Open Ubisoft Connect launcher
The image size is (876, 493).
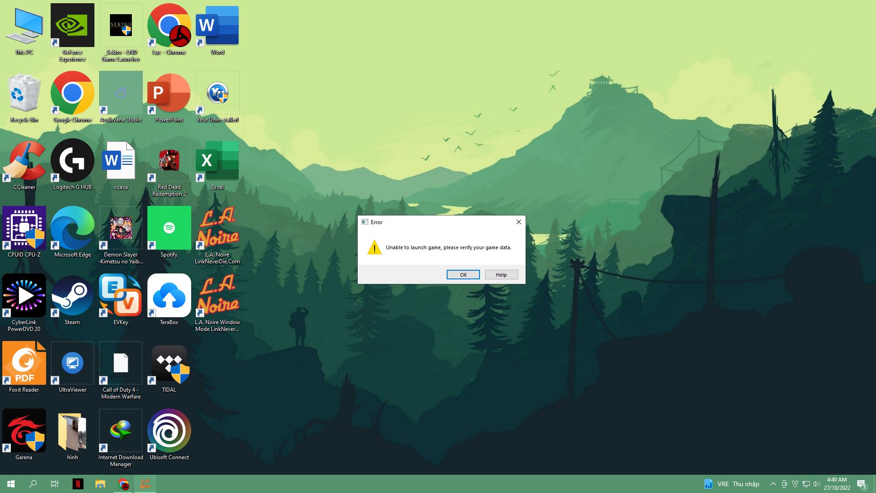click(x=168, y=430)
